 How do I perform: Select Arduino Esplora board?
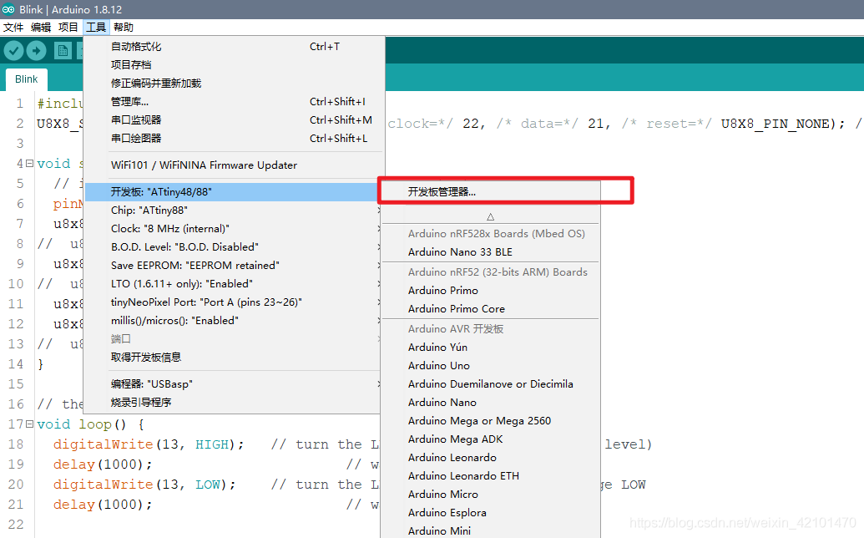pos(490,513)
